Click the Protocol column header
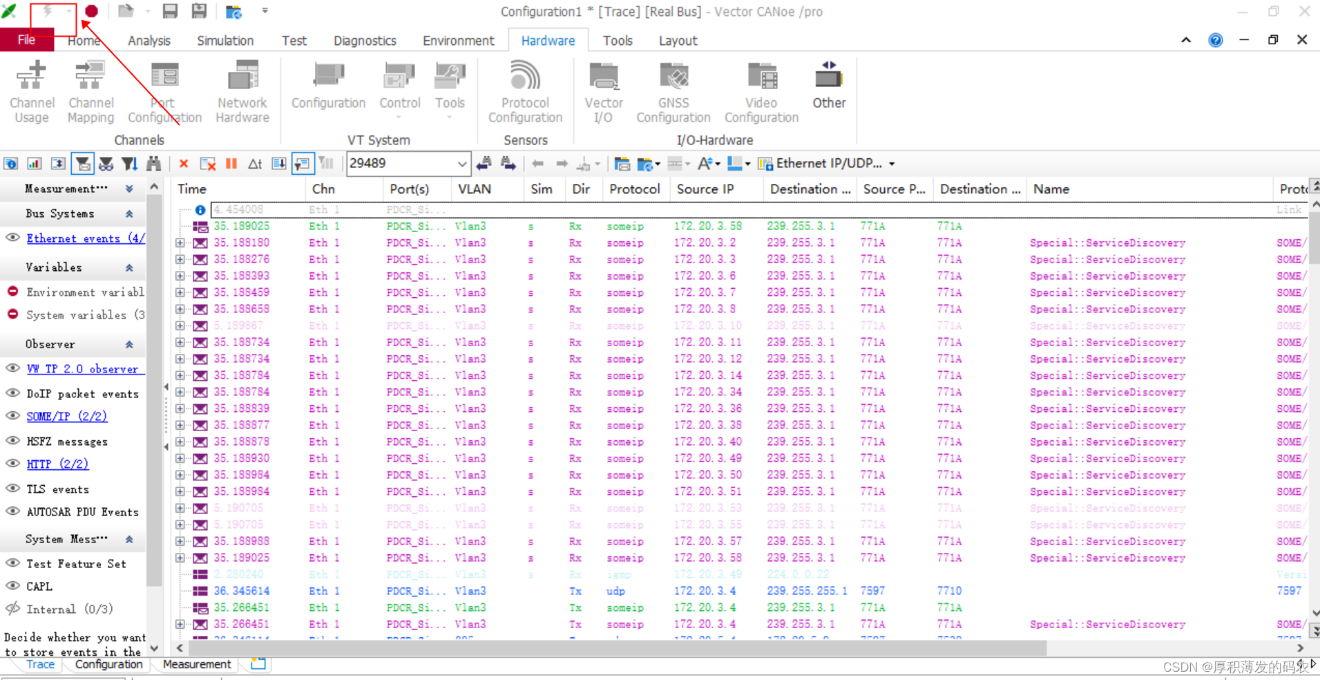1320x680 pixels. pyautogui.click(x=635, y=189)
